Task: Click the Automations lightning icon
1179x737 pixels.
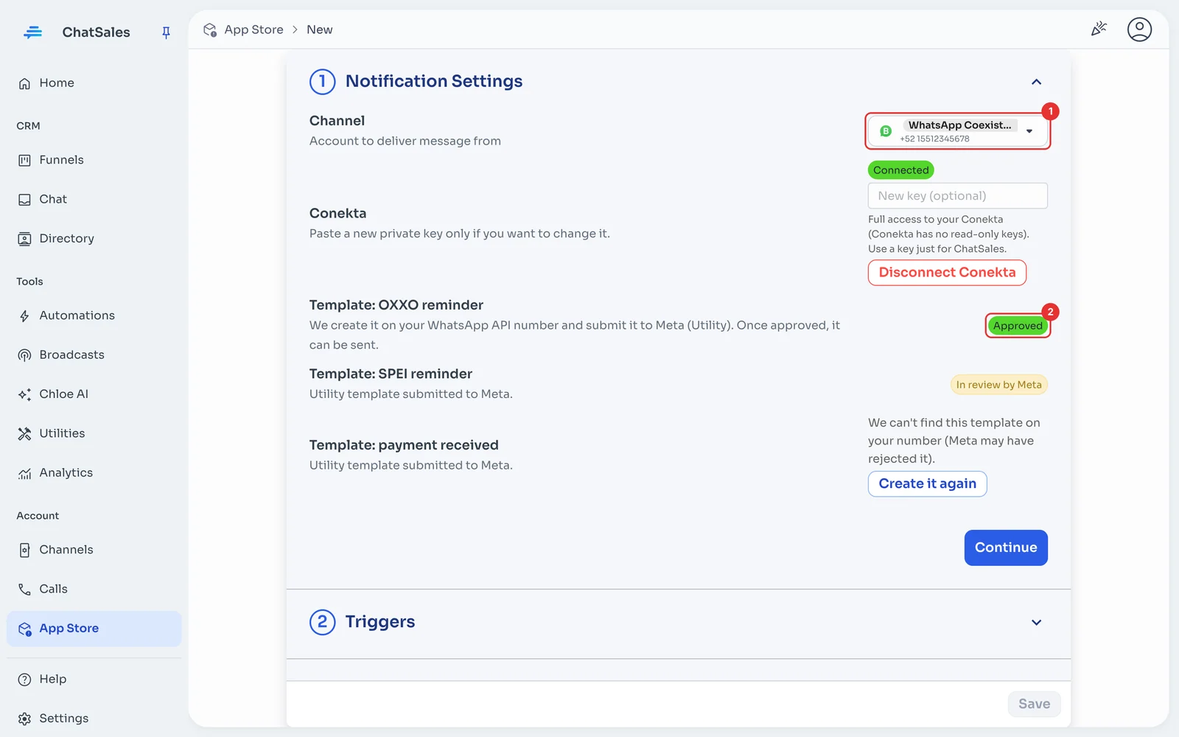Action: (24, 316)
